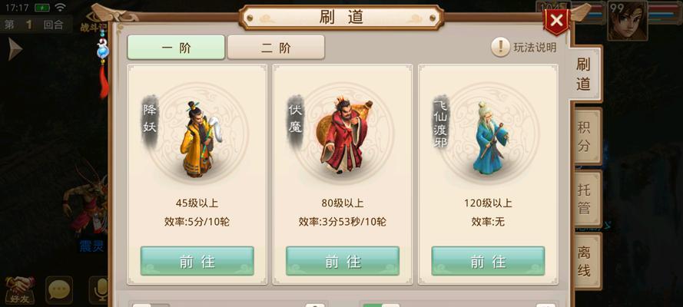Click the 伏魔 character illustration
Image resolution: width=683 pixels, height=307 pixels.
(x=343, y=136)
